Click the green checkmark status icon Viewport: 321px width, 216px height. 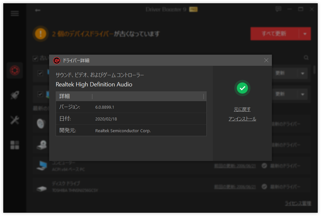point(242,88)
